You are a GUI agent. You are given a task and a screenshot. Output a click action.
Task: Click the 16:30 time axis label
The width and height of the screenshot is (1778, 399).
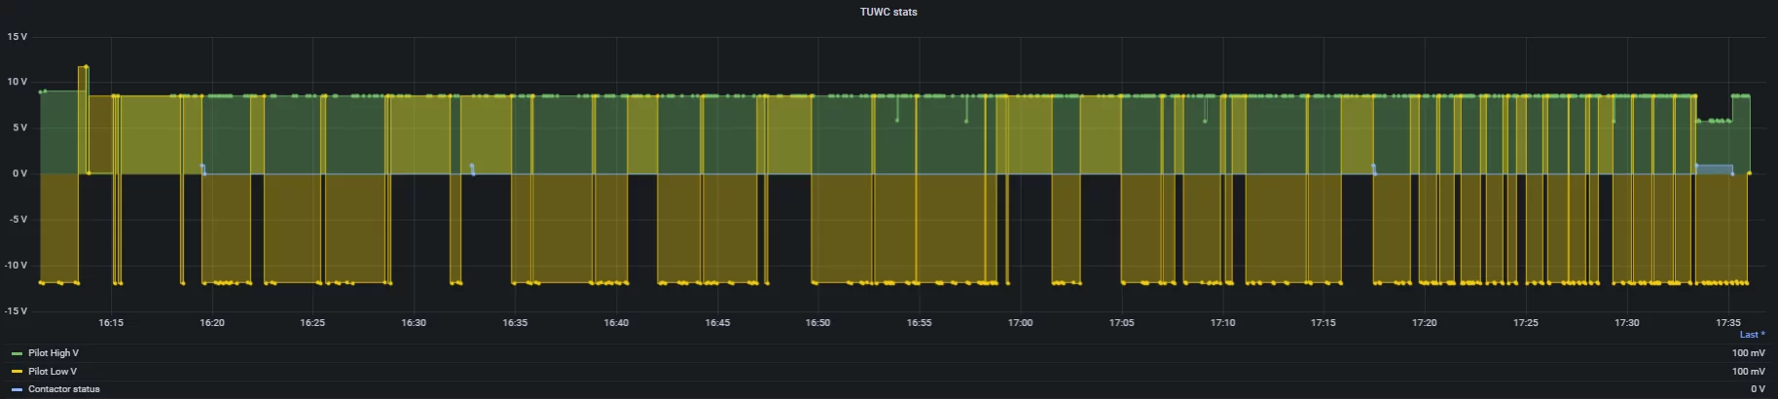click(x=414, y=323)
